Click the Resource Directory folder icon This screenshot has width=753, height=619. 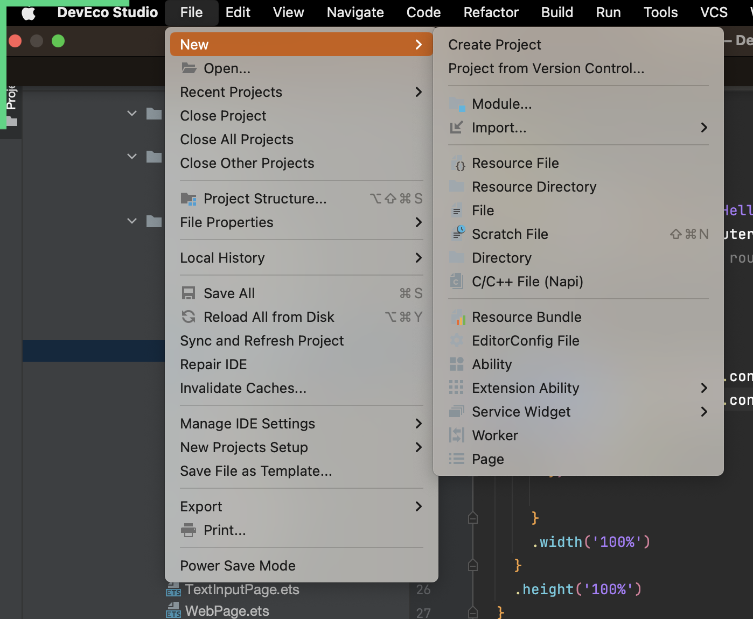[457, 187]
